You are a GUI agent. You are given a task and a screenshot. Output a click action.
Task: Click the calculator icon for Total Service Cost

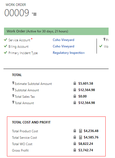point(80,137)
